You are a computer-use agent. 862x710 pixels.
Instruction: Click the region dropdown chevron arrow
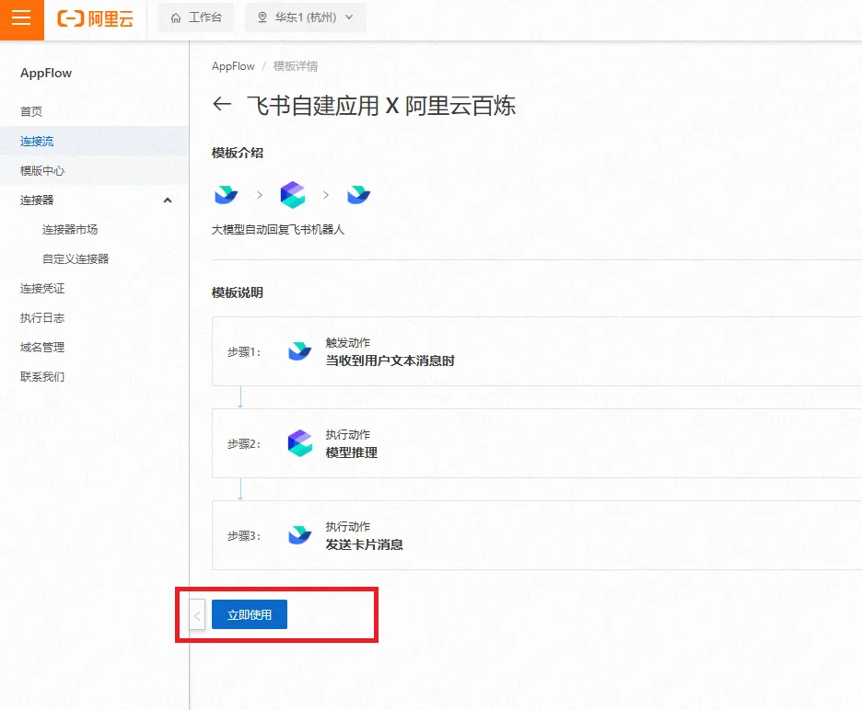click(x=349, y=17)
